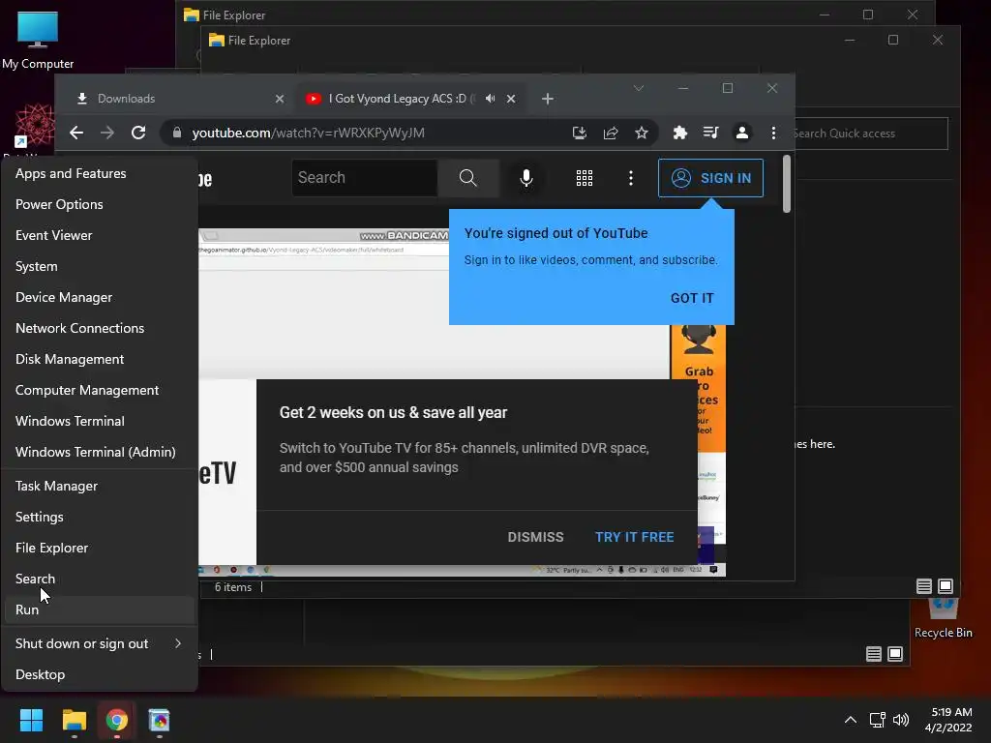Select Power Options in menu
Image resolution: width=991 pixels, height=743 pixels.
tap(100, 204)
